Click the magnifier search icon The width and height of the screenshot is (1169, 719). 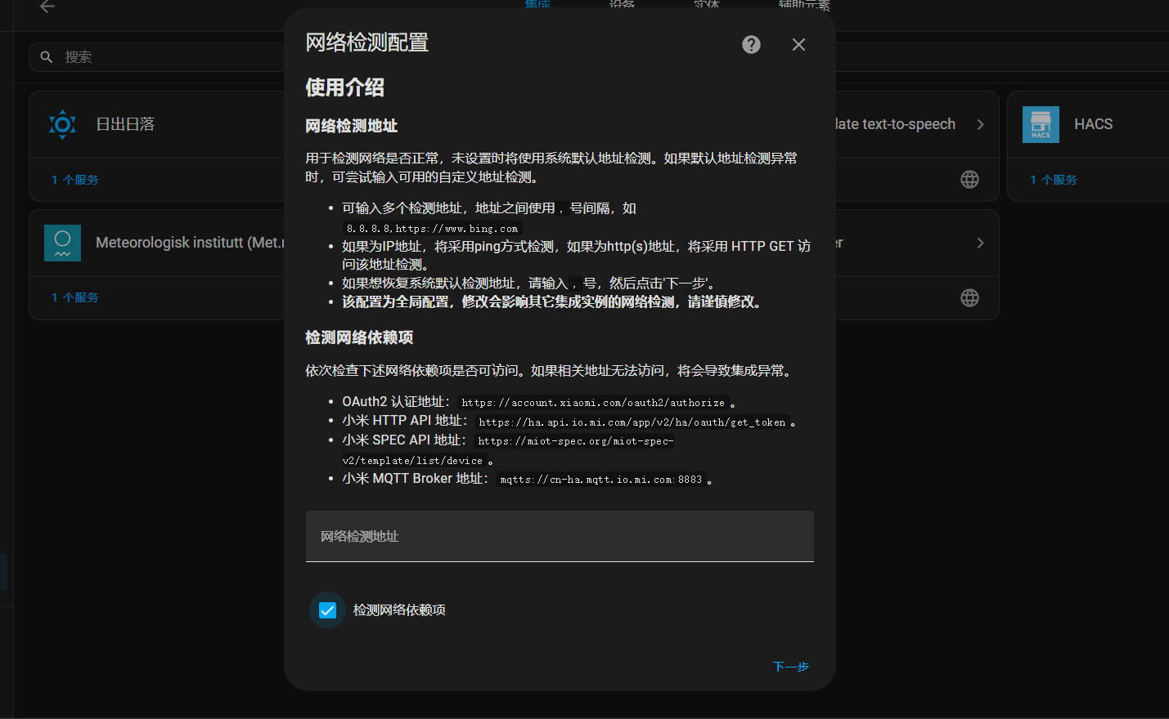(47, 57)
